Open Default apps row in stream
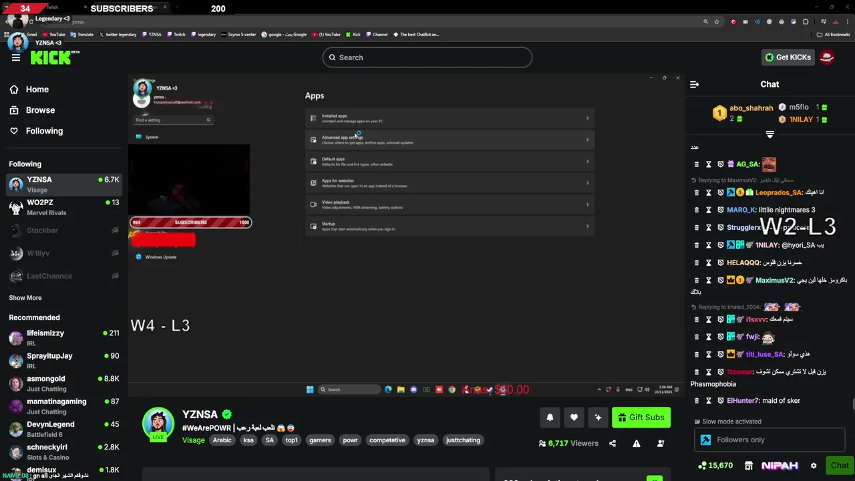The image size is (855, 481). coord(450,161)
